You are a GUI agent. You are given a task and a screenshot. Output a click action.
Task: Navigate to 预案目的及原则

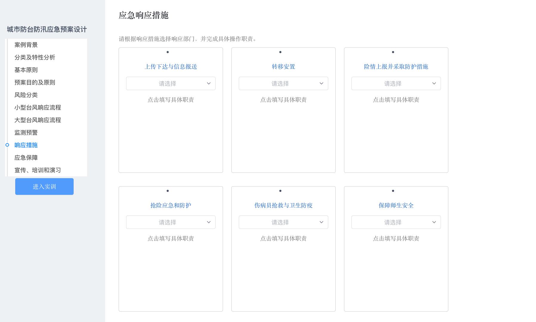pyautogui.click(x=35, y=82)
